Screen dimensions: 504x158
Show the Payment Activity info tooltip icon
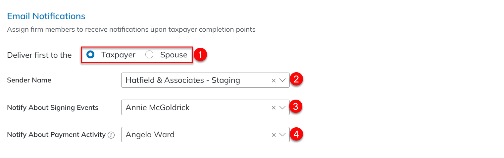point(111,135)
